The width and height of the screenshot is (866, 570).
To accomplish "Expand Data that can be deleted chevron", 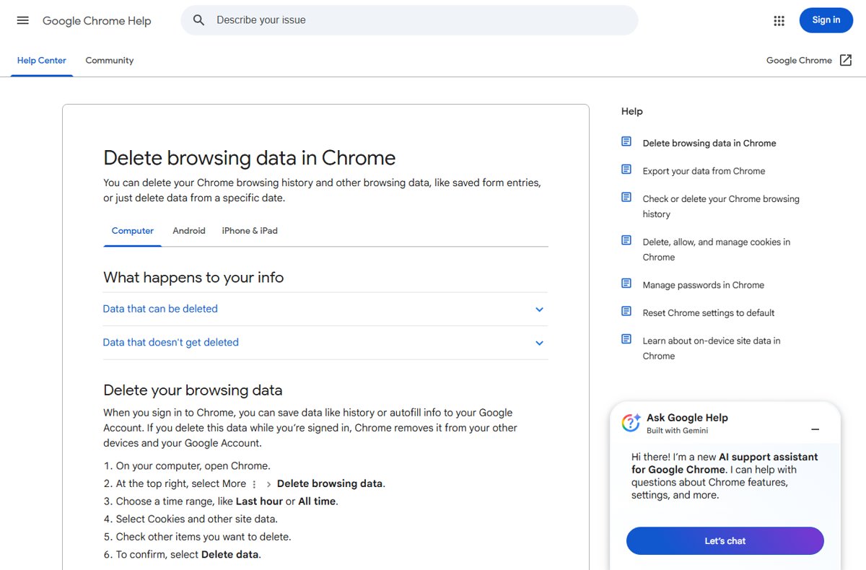I will tap(539, 310).
